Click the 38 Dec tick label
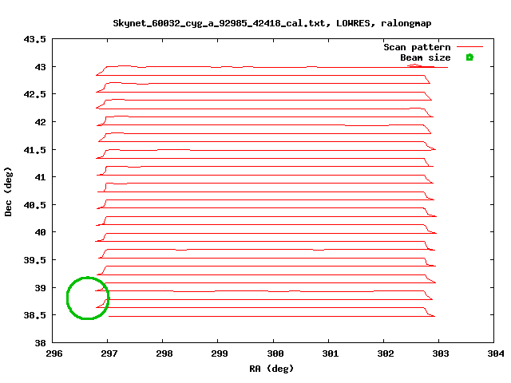 click(40, 343)
